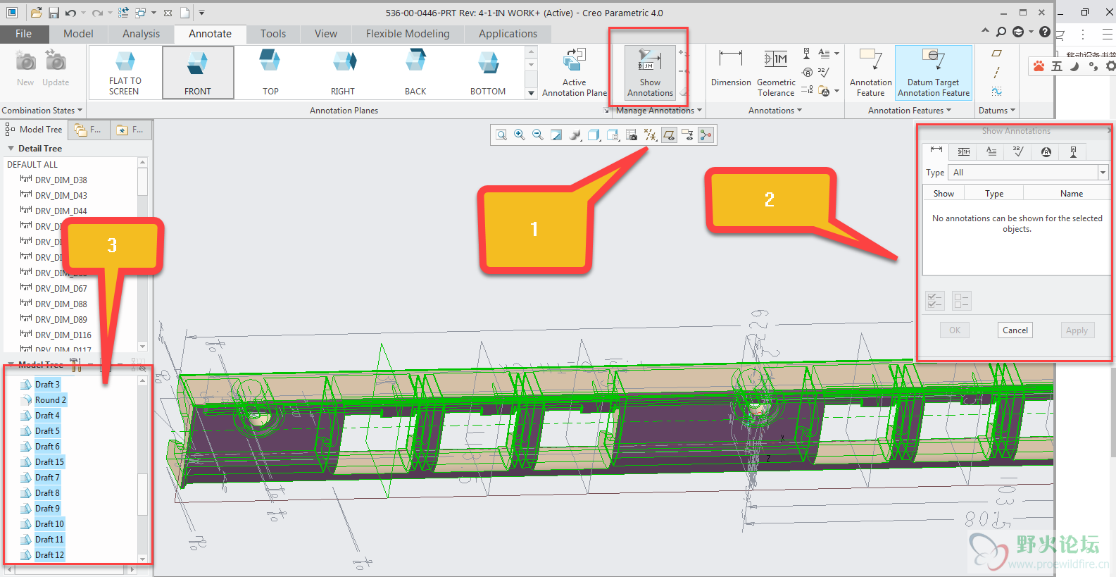Open the File menu
Screen dimensions: 1116x577
(x=24, y=34)
